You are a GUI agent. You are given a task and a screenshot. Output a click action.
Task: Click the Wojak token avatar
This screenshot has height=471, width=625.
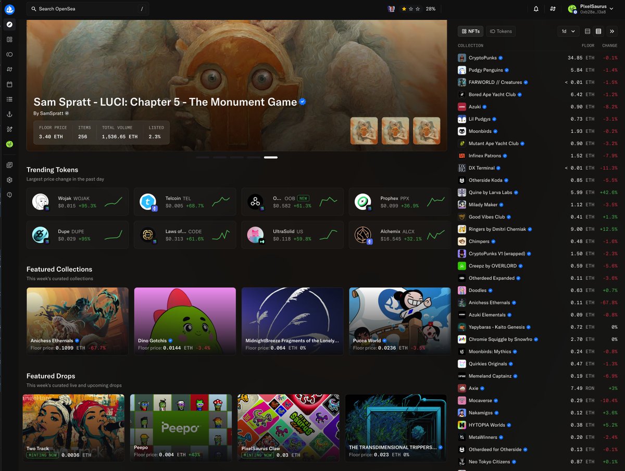click(41, 202)
